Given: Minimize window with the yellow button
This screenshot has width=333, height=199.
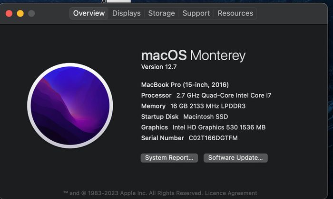Looking at the screenshot, I should [x=20, y=14].
